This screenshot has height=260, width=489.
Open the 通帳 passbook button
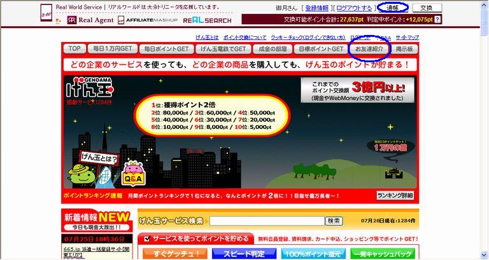pyautogui.click(x=393, y=8)
